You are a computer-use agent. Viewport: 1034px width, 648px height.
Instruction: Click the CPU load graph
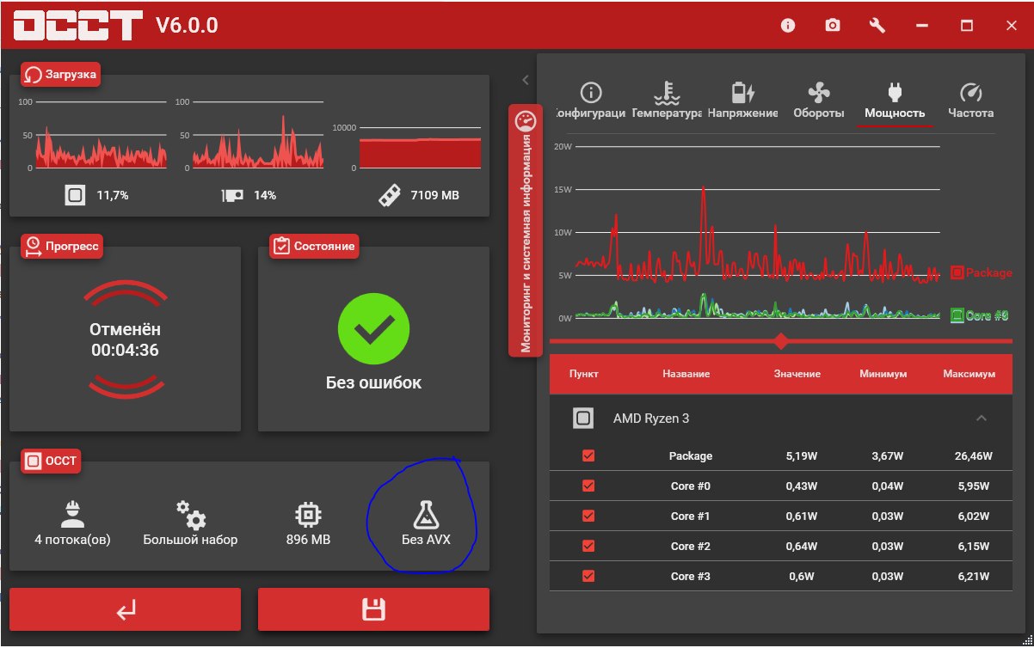click(101, 135)
